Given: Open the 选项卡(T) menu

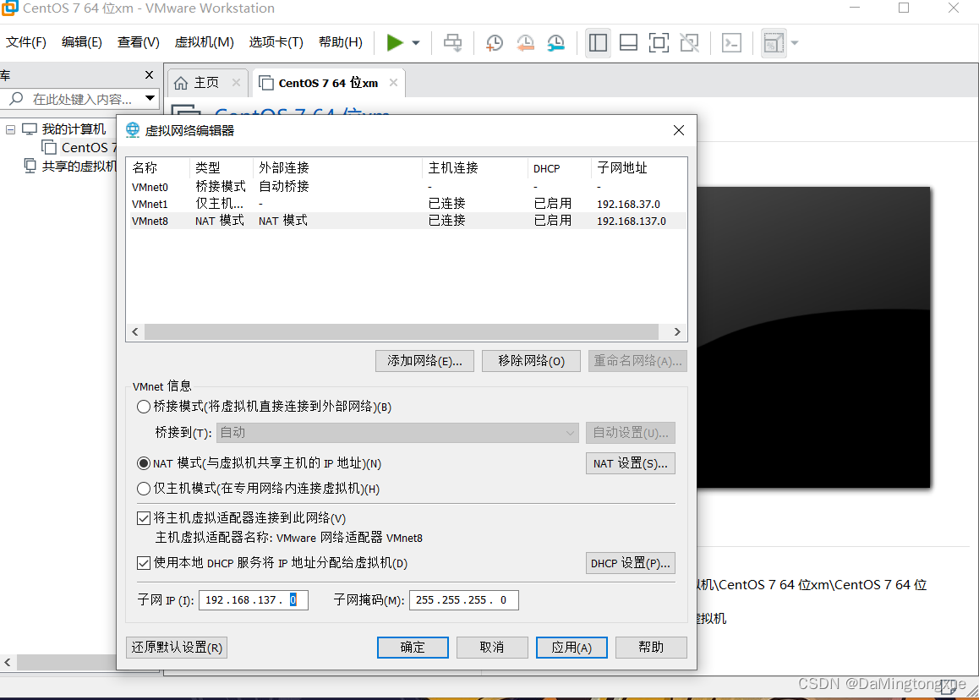Looking at the screenshot, I should click(276, 42).
